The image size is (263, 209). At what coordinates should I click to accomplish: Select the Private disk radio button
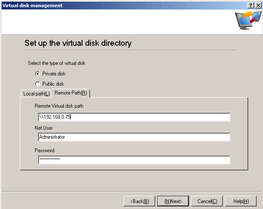[x=38, y=74]
